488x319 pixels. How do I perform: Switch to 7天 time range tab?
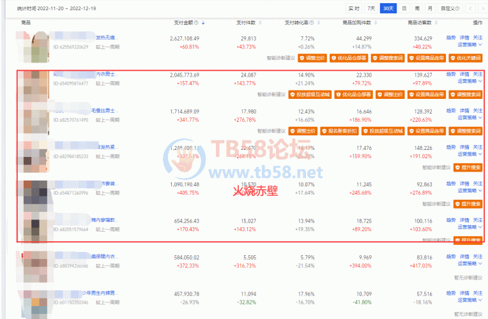371,8
